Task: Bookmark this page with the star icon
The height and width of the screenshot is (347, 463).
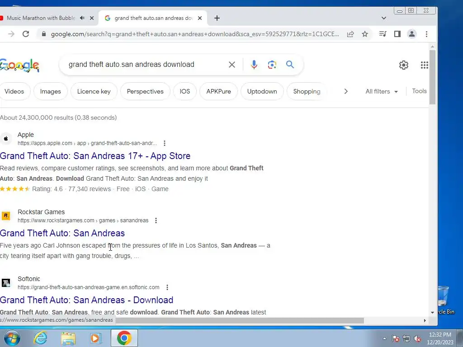Action: pyautogui.click(x=365, y=34)
